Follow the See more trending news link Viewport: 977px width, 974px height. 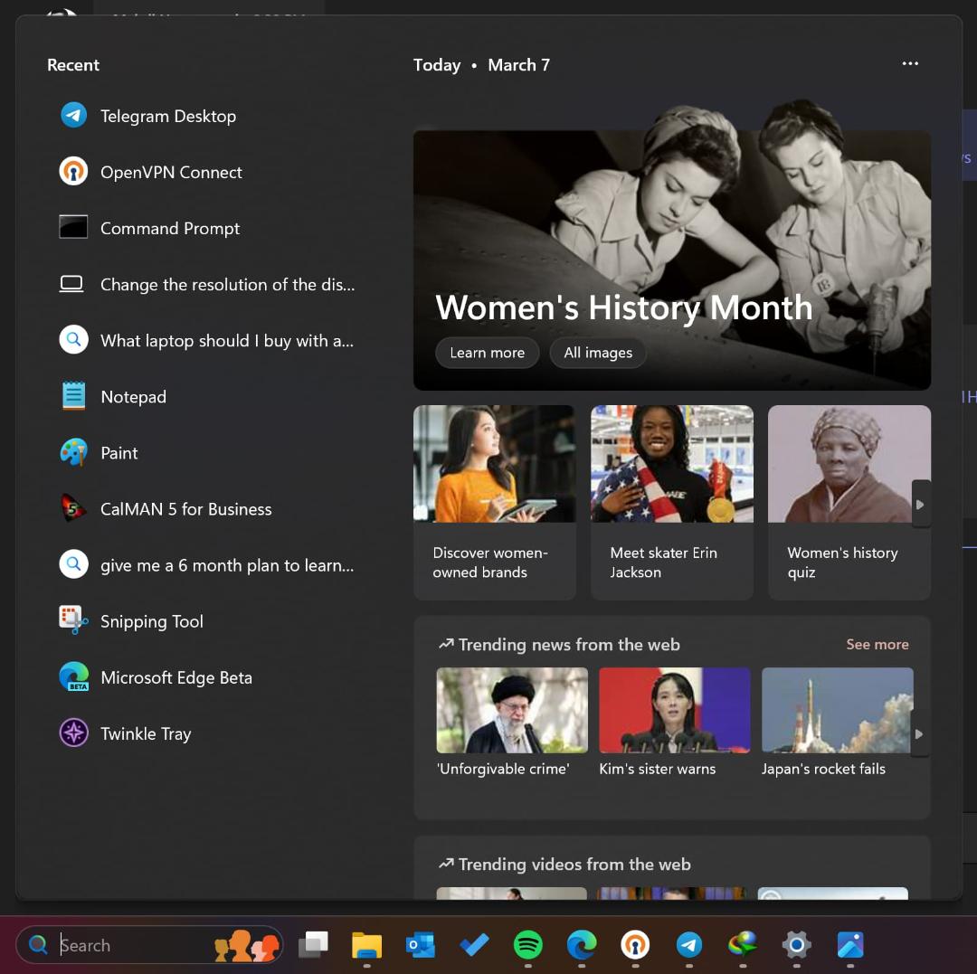point(877,645)
